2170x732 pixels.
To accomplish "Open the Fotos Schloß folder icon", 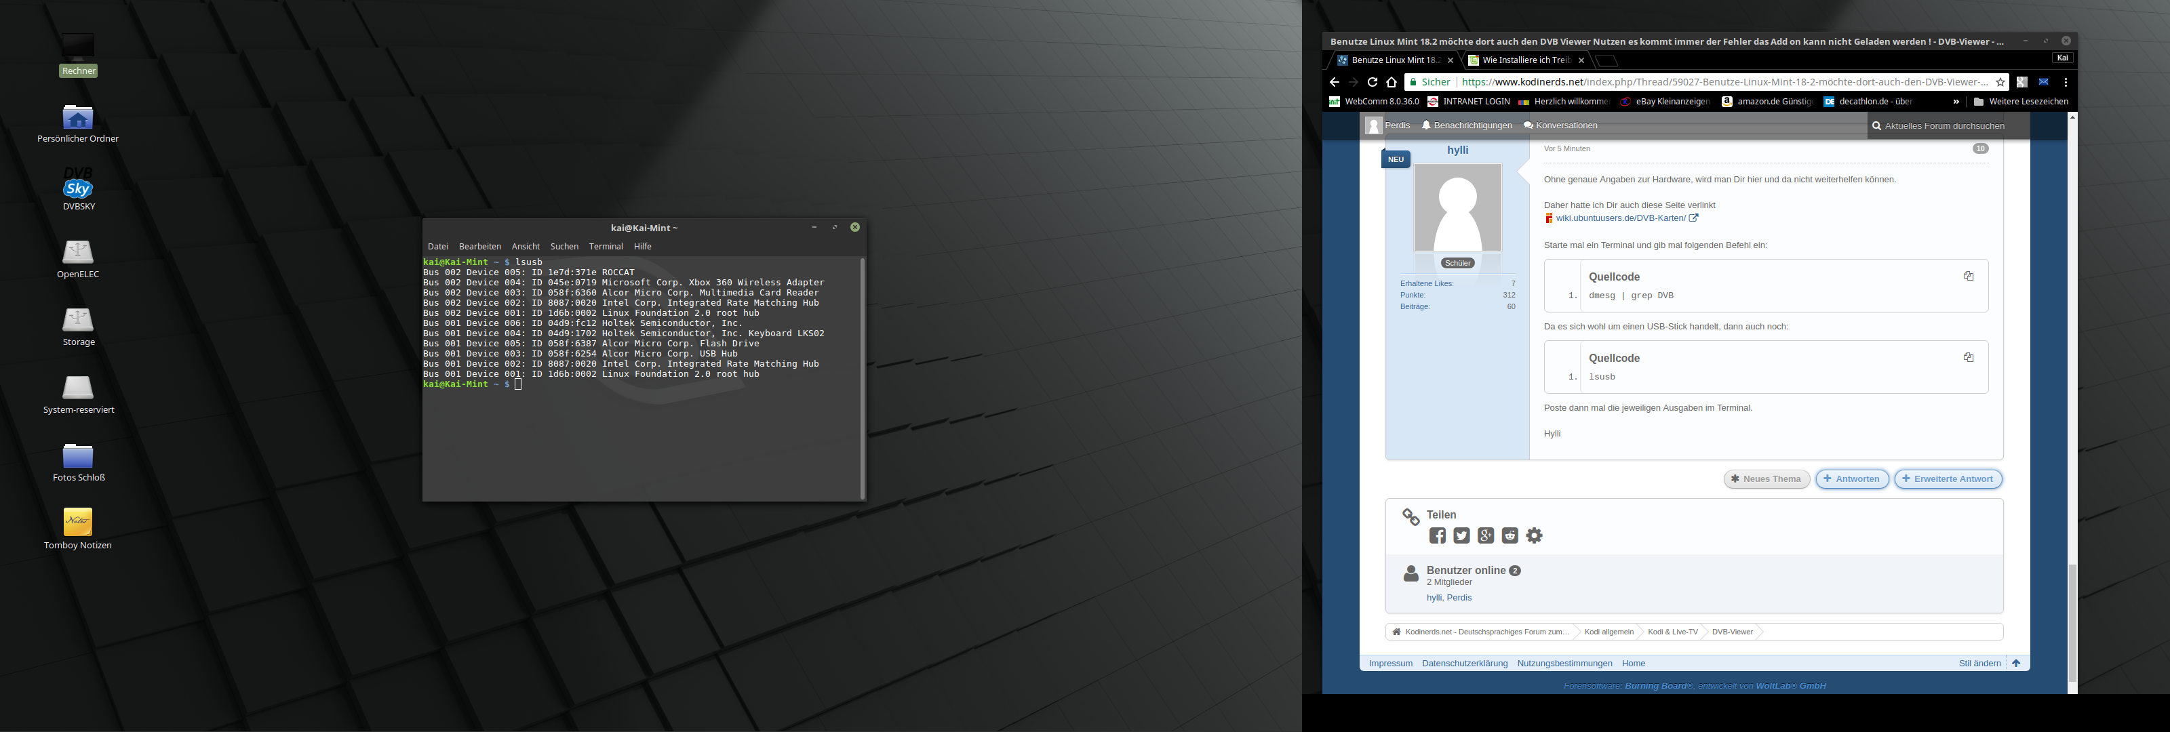I will click(79, 462).
